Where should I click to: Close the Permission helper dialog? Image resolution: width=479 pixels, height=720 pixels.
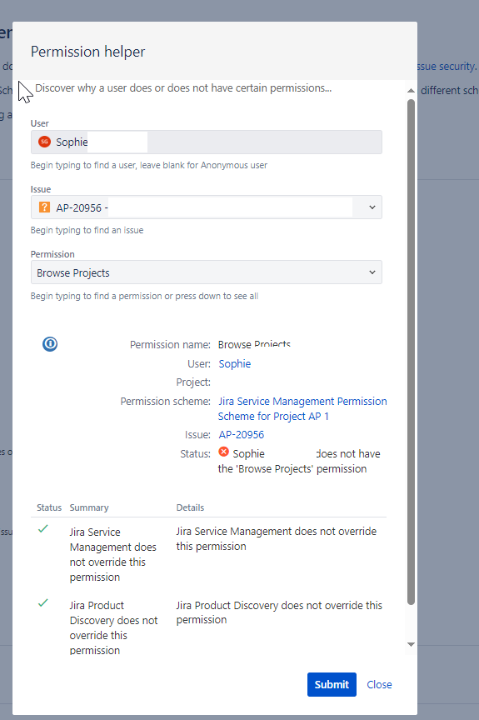click(379, 684)
